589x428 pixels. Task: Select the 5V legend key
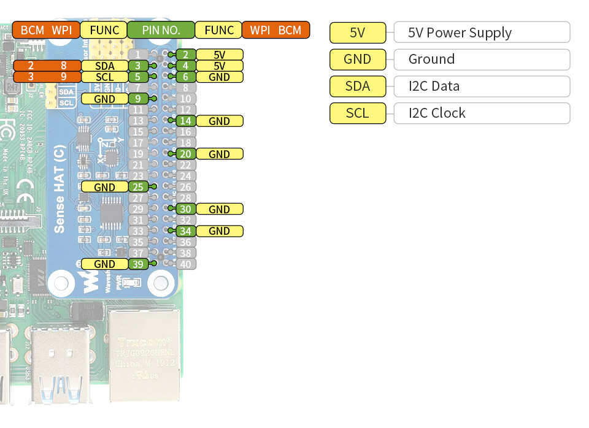[358, 32]
